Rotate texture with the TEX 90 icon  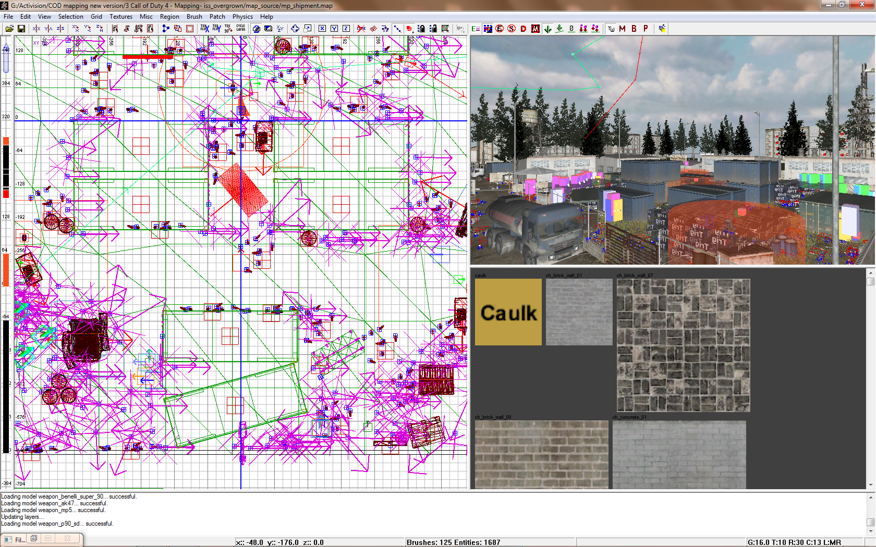pyautogui.click(x=228, y=29)
